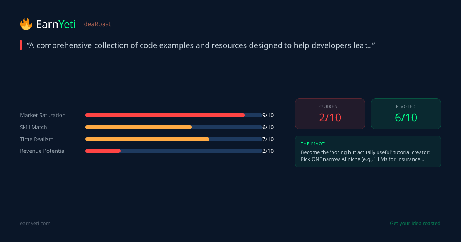Open the Current 2/10 score card
The width and height of the screenshot is (461, 242).
tap(330, 114)
